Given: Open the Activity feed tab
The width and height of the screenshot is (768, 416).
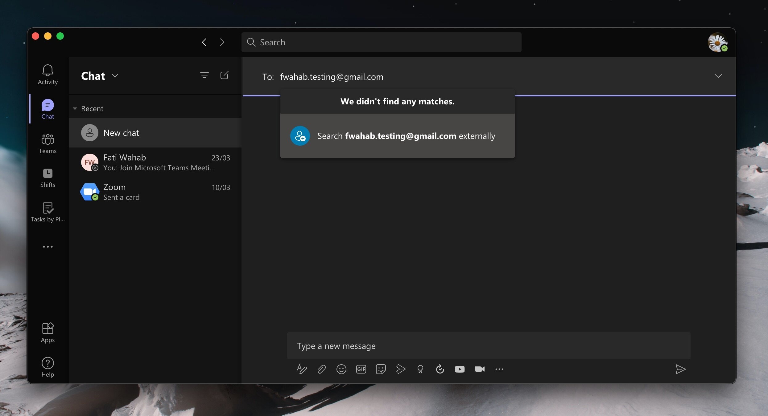Looking at the screenshot, I should click(x=47, y=75).
